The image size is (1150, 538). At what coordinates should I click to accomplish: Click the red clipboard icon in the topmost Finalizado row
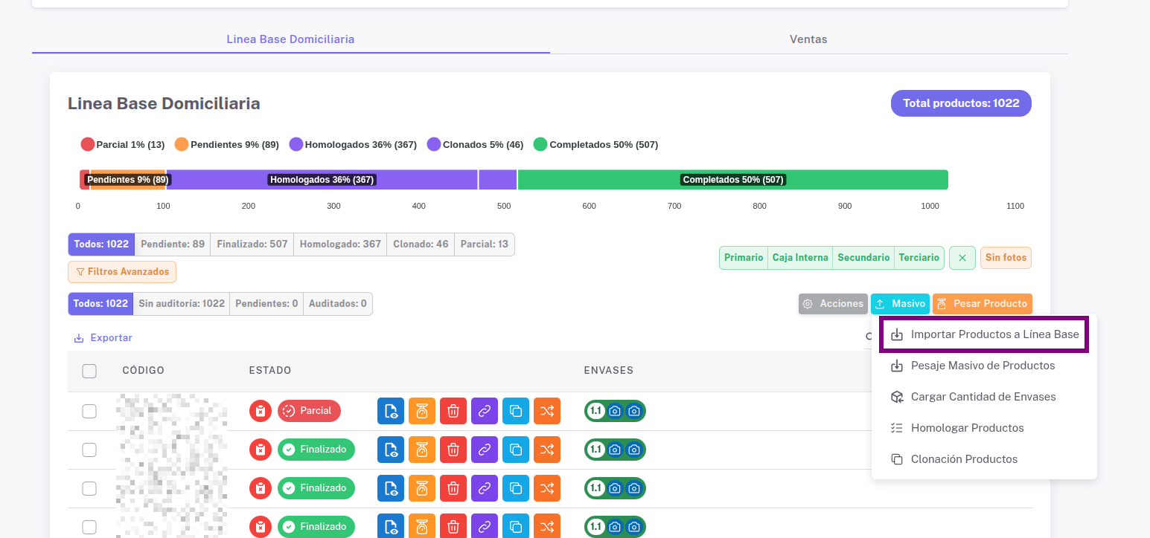click(x=261, y=450)
